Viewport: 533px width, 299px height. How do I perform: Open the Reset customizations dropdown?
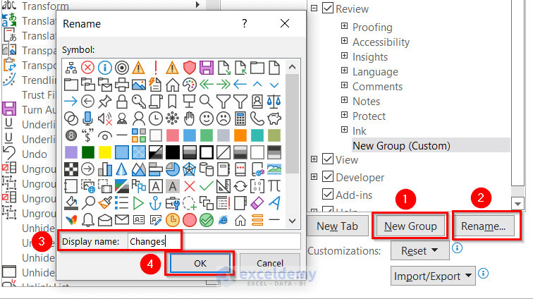coord(419,251)
